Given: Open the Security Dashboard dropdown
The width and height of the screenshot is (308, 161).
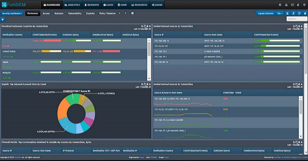Looking at the screenshot, I should click(x=12, y=13).
